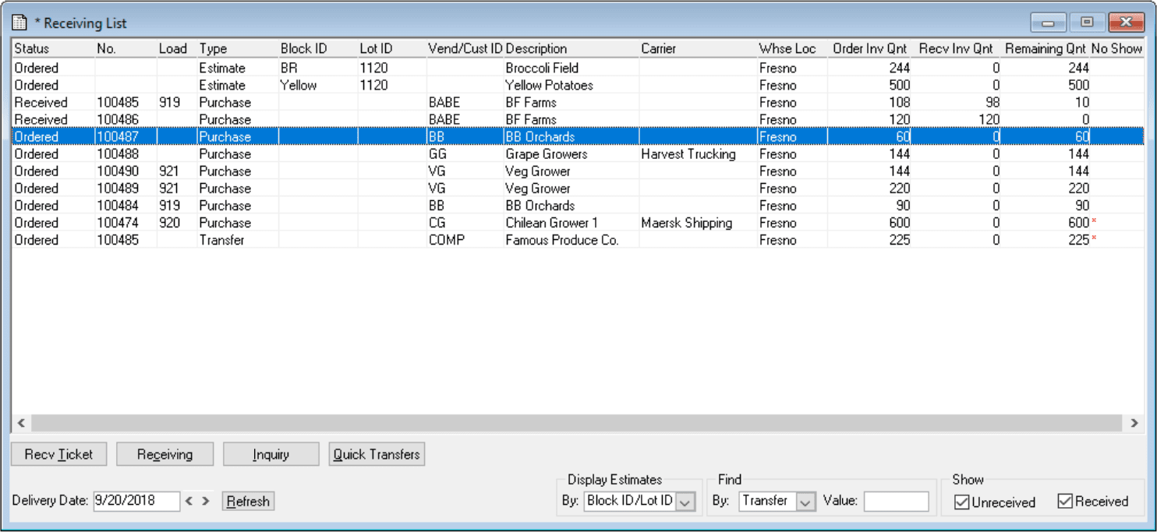Click the Receiving button

(x=165, y=453)
